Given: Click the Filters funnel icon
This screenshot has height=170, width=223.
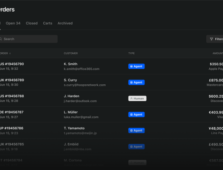Looking at the screenshot, I should (211, 39).
